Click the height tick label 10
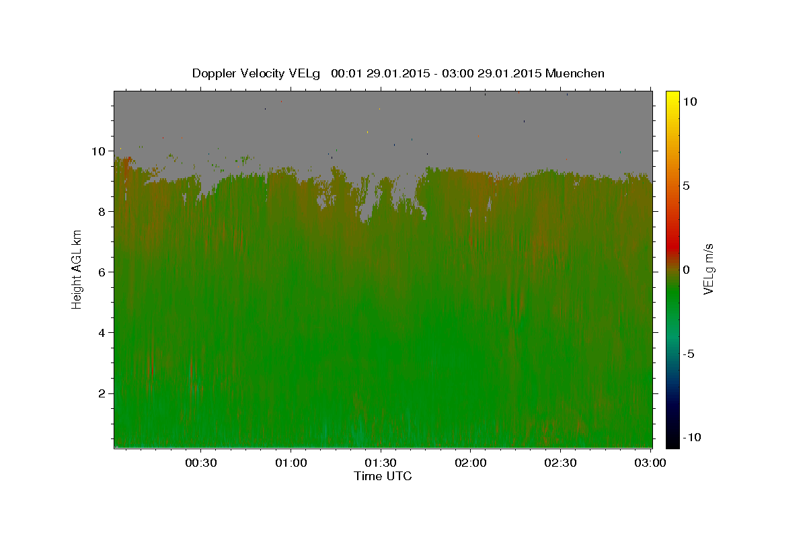The height and width of the screenshot is (538, 807). (x=98, y=151)
